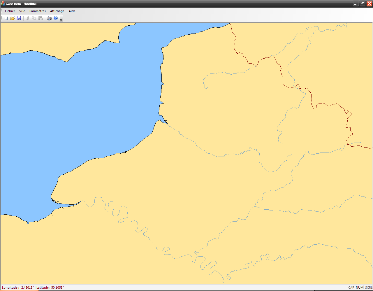Click the Heclium application icon in title bar

coord(3,4)
